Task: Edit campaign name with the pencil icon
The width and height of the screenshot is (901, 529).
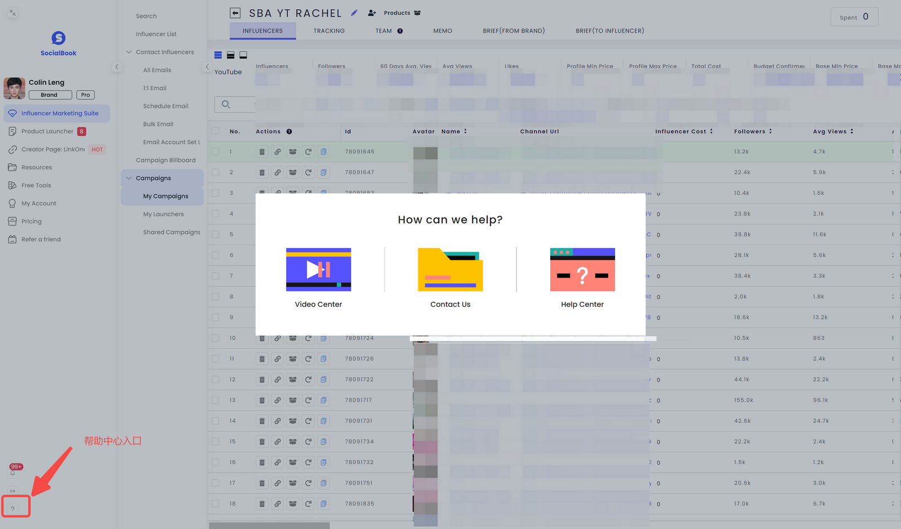Action: click(354, 13)
